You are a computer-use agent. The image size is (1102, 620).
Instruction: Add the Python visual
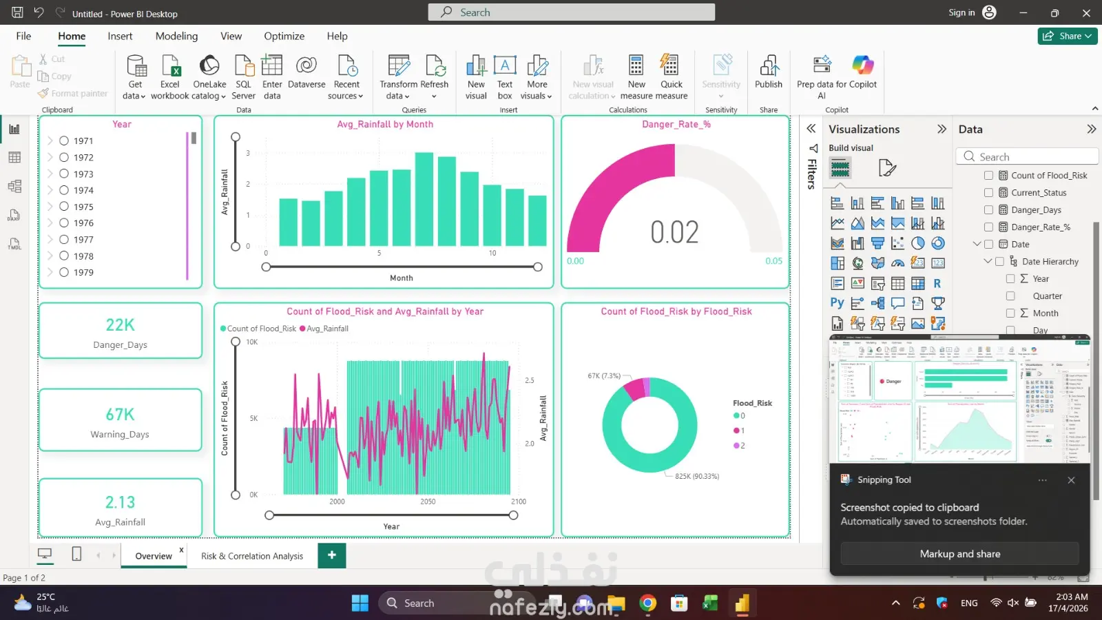pos(838,303)
